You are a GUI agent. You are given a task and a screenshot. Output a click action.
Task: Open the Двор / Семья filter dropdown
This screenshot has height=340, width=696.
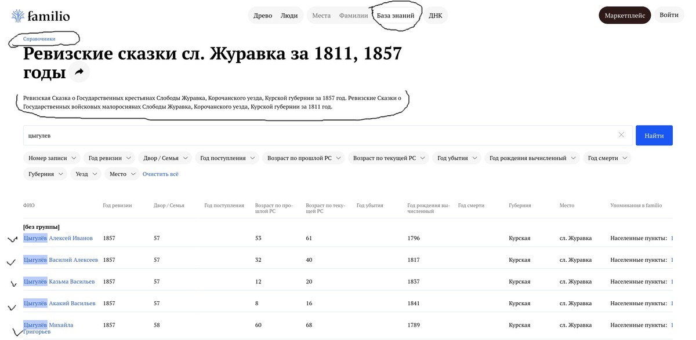(x=165, y=157)
